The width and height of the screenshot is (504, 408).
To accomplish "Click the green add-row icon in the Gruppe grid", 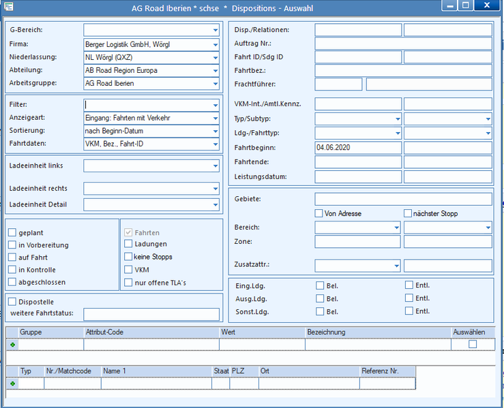I will tap(13, 345).
